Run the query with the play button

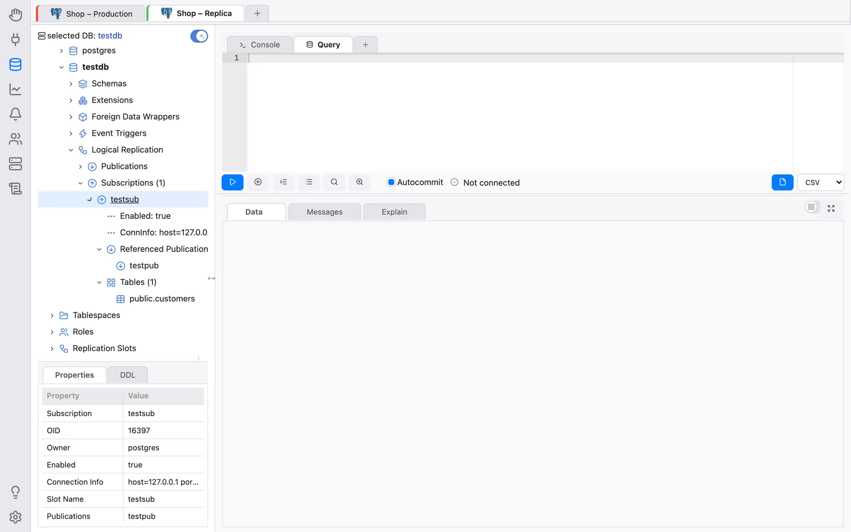233,182
